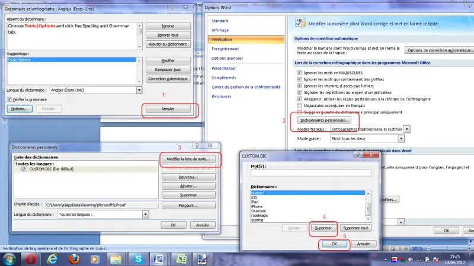474x266 pixels.
Task: Adjust the Word zoom slider in status bar
Action: click(x=449, y=248)
